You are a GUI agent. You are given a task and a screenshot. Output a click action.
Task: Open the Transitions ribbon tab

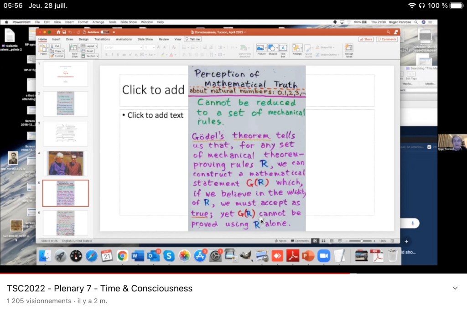[x=102, y=39]
